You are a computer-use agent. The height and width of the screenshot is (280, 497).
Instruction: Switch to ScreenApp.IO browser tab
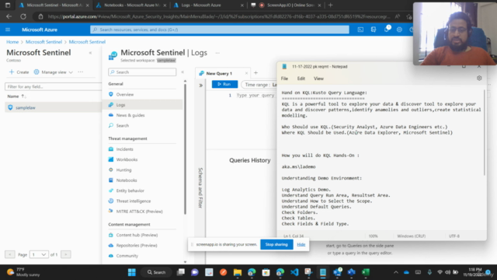pyautogui.click(x=286, y=5)
